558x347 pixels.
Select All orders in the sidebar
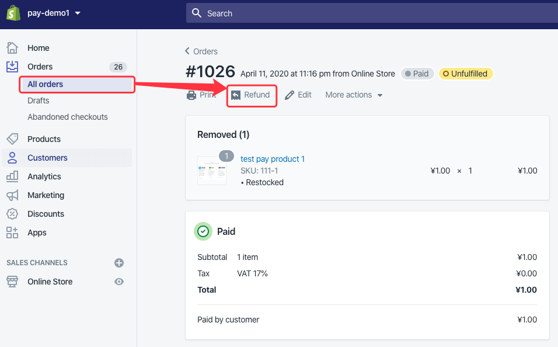pos(47,84)
